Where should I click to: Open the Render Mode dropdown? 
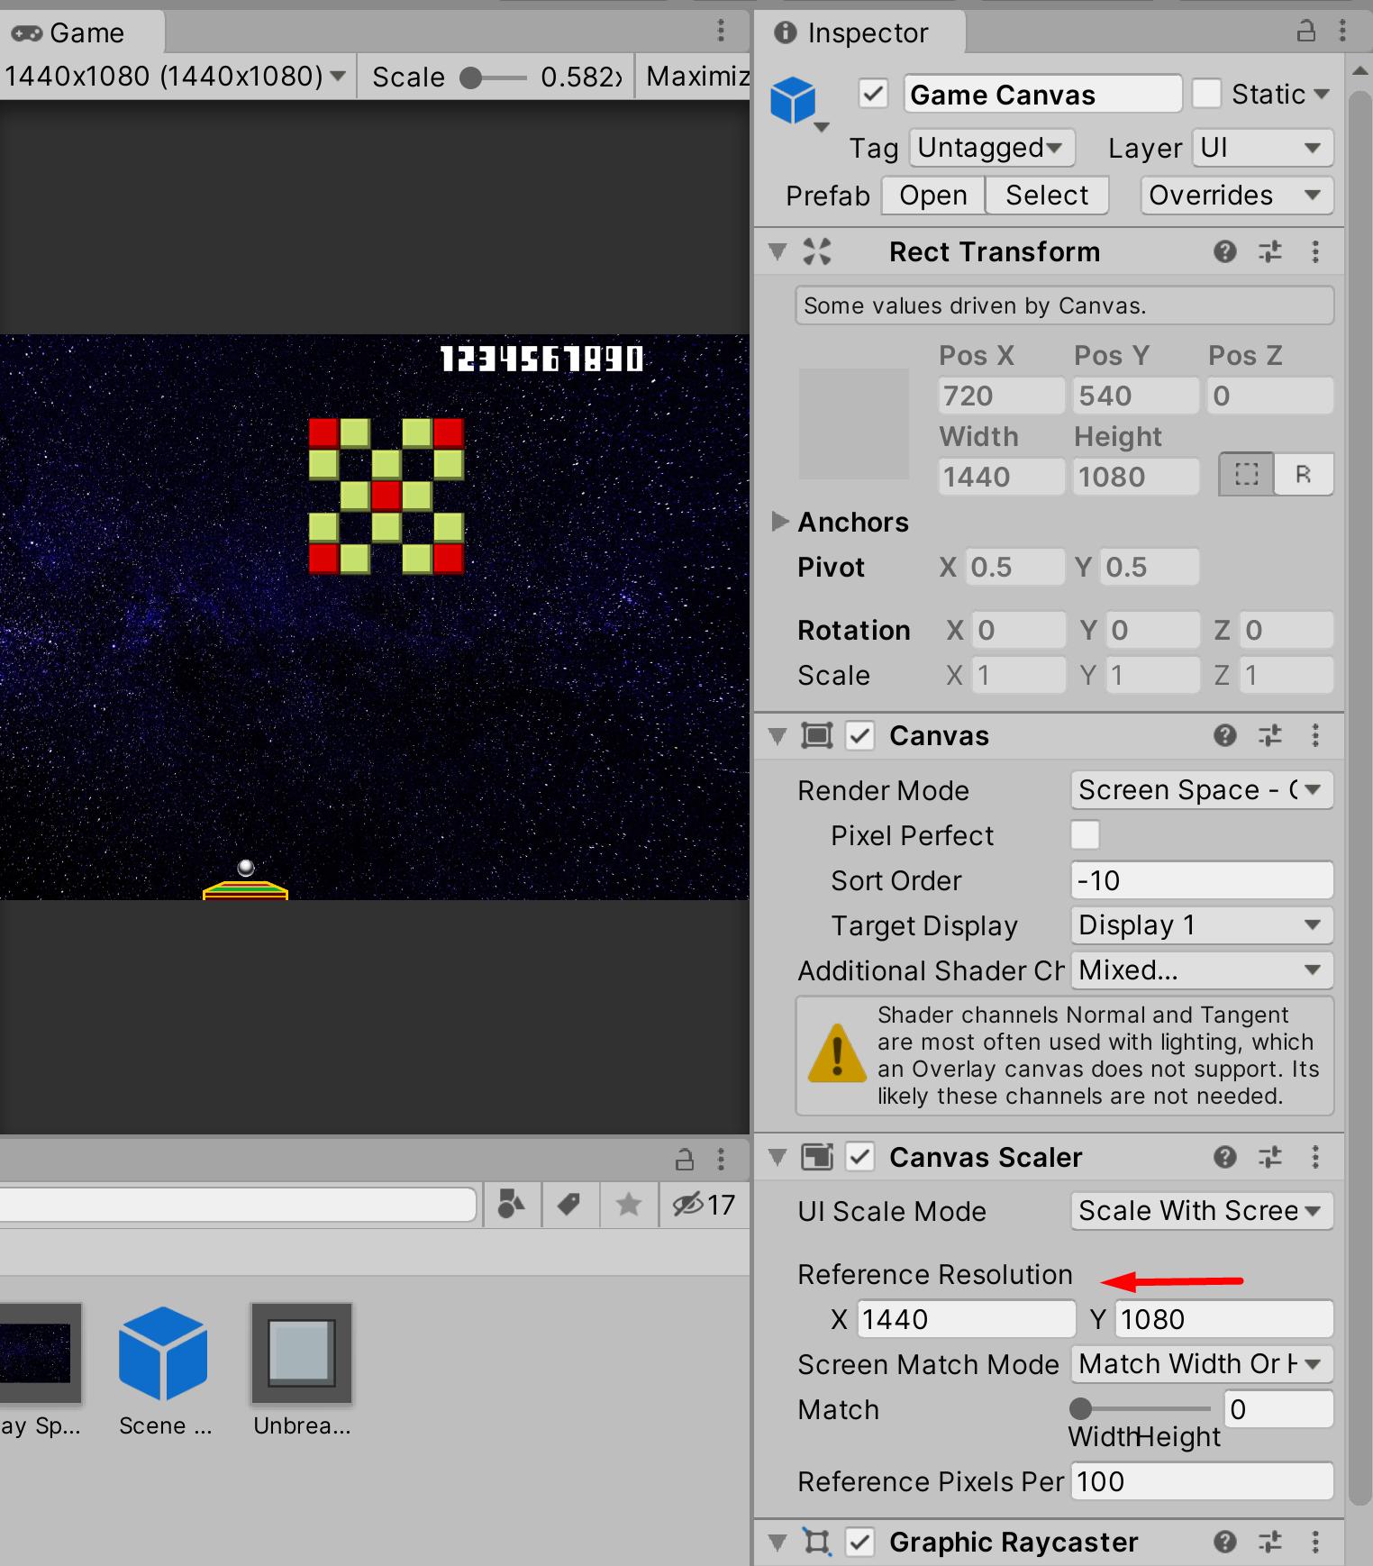point(1202,789)
